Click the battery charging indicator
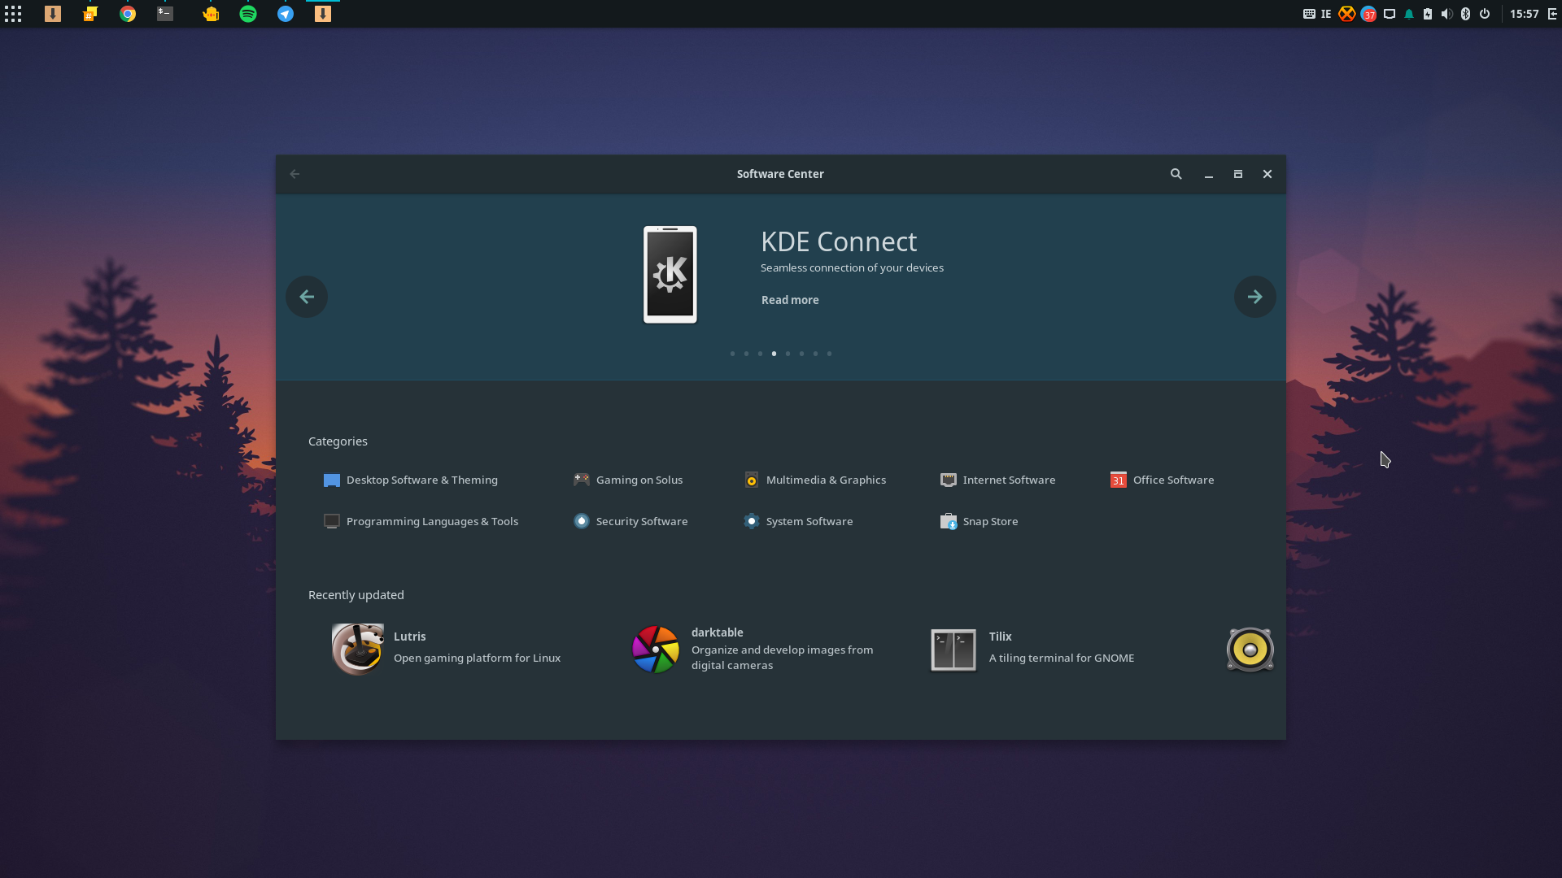This screenshot has height=878, width=1562. (1428, 14)
